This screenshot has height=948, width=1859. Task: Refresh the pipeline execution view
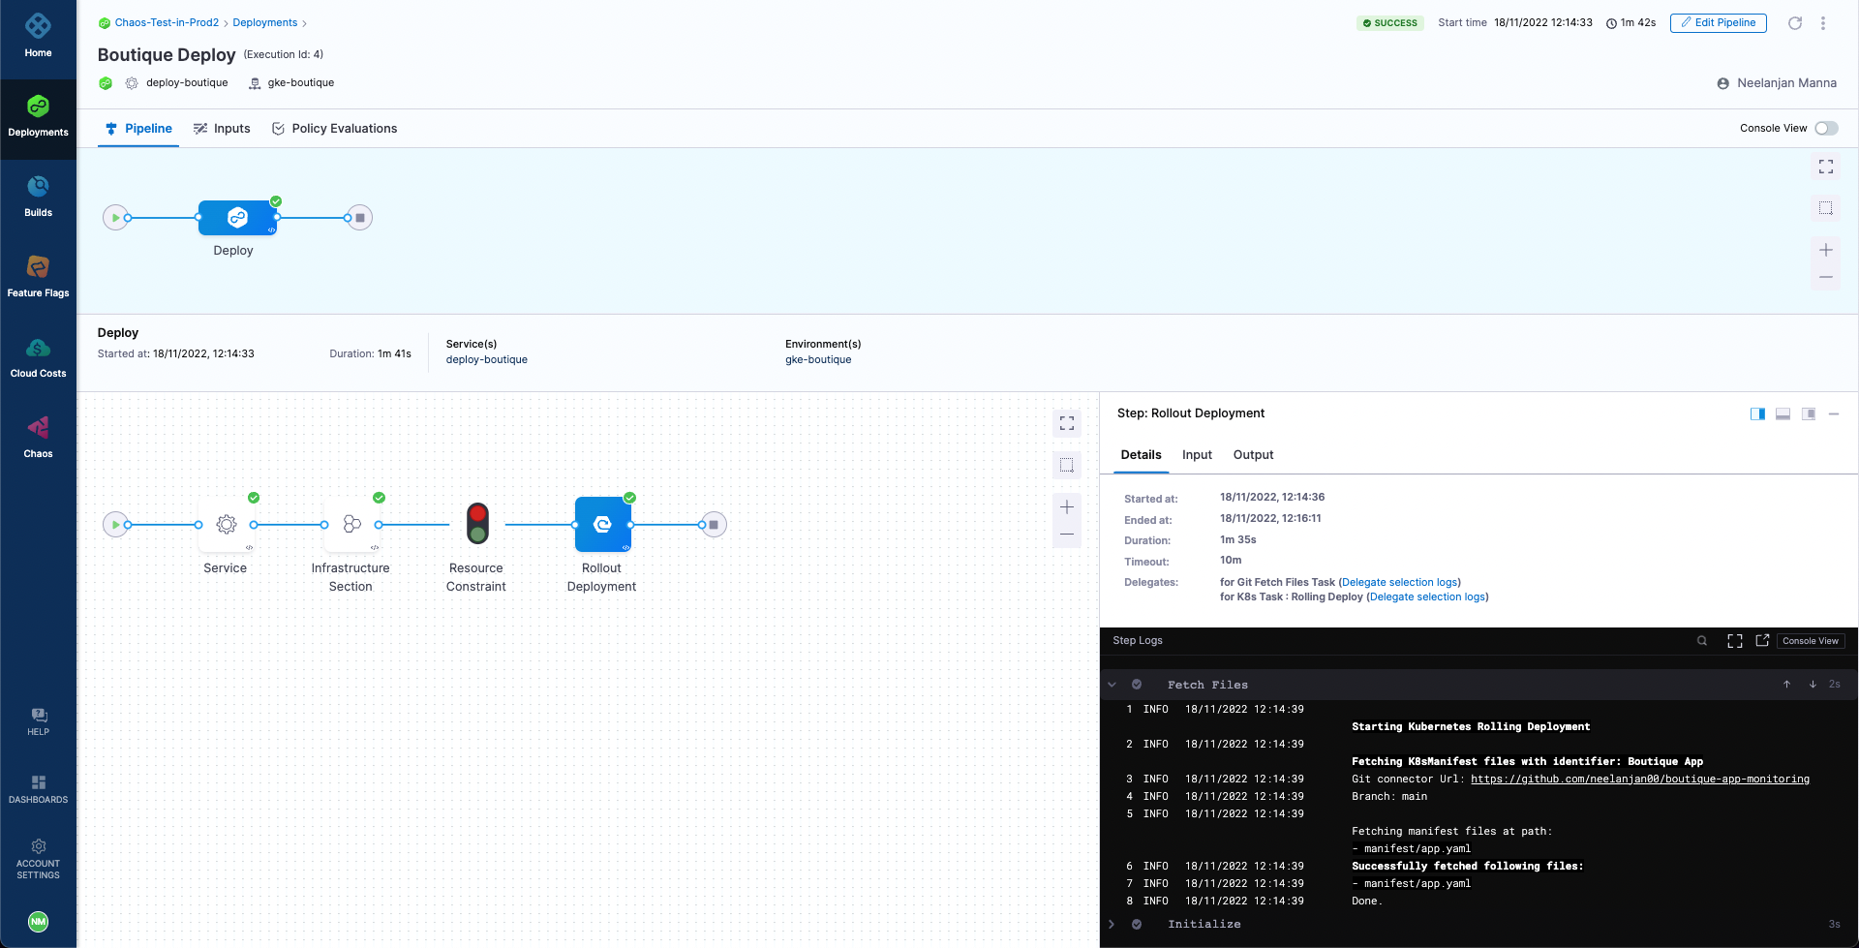coord(1795,22)
